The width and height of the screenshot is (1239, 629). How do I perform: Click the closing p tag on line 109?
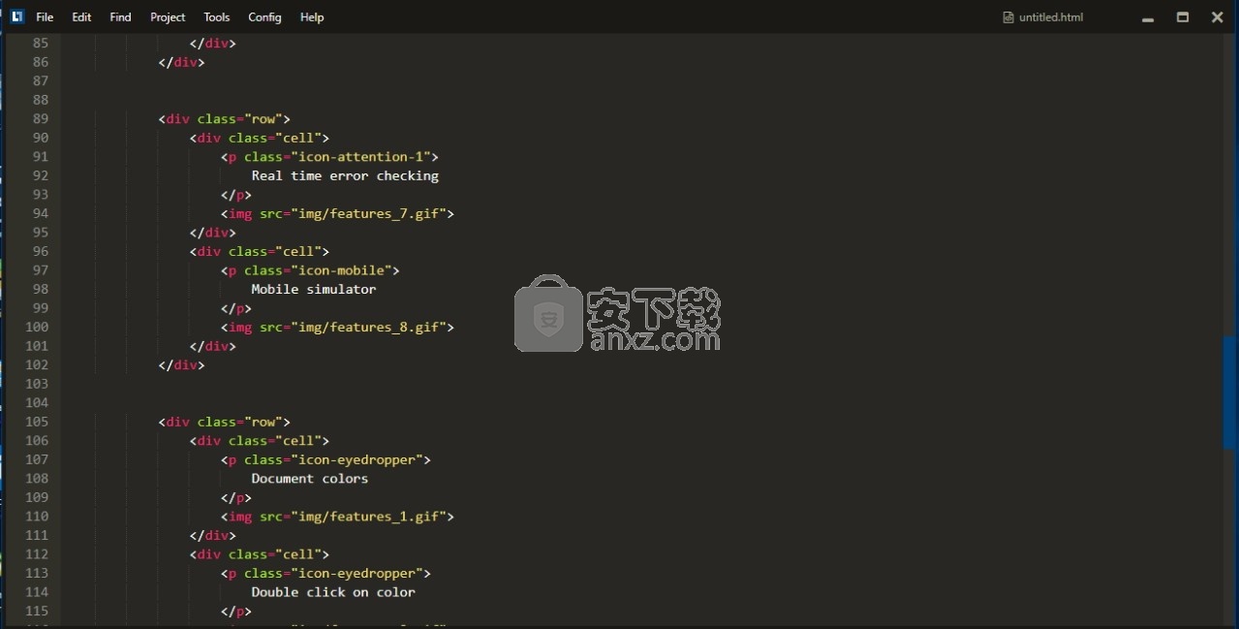click(x=236, y=497)
